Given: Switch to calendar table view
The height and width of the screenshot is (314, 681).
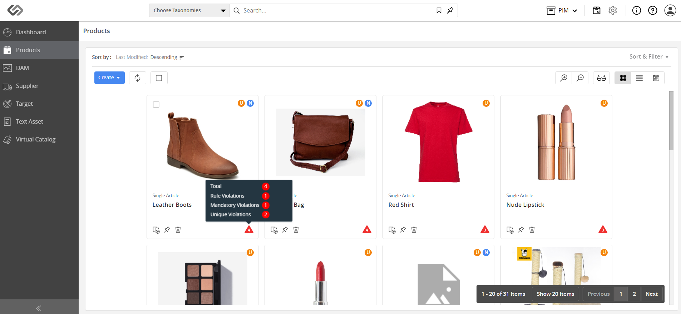Looking at the screenshot, I should pos(656,78).
